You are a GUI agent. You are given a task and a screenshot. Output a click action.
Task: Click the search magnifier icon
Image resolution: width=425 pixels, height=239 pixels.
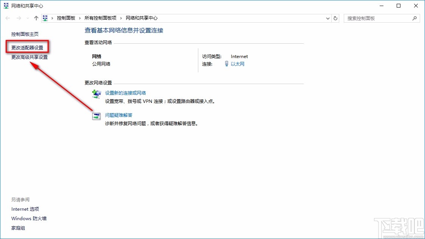coord(414,18)
